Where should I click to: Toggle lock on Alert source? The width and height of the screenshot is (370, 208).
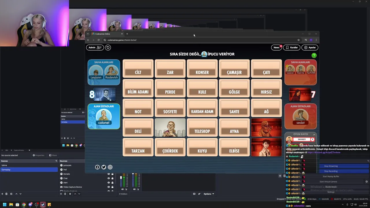112,183
